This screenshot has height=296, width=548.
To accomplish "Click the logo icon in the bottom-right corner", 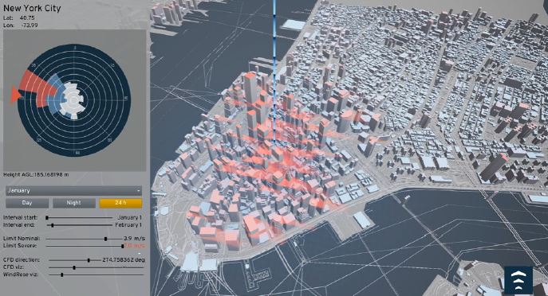I will (x=518, y=280).
